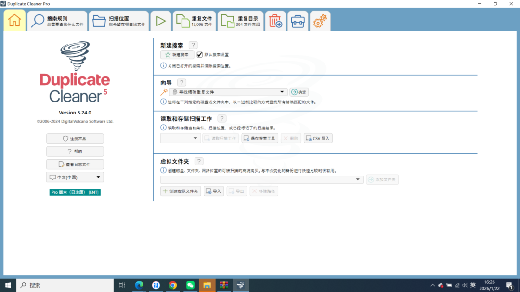Show hidden system tray icons

tap(432, 285)
